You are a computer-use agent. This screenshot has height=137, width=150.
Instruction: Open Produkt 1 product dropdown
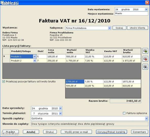coord(35,56)
